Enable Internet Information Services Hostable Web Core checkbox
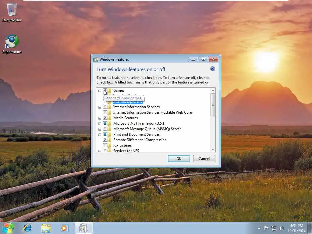312x234 pixels. click(105, 112)
